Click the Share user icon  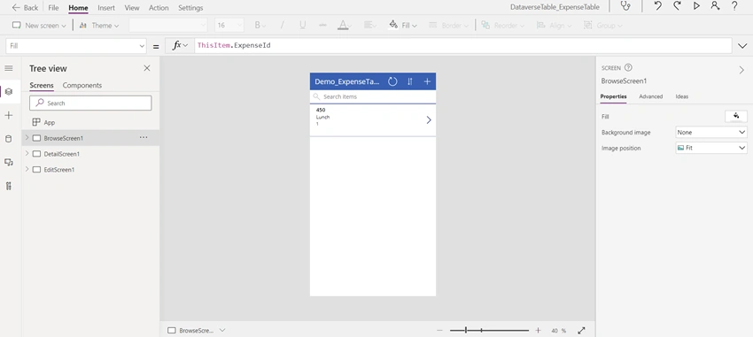click(x=715, y=6)
